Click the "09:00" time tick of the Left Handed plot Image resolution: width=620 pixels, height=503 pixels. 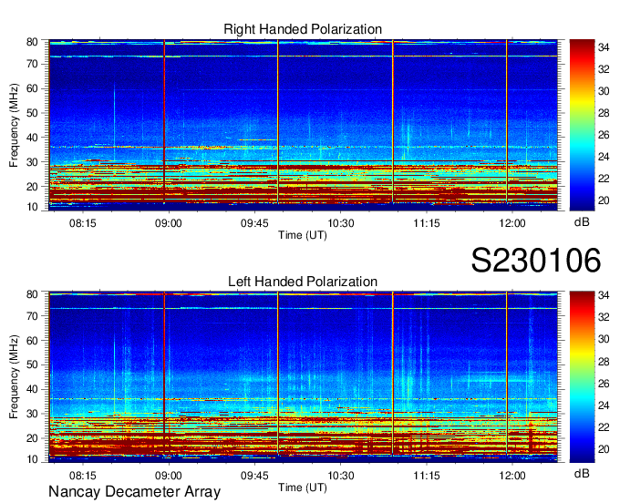coord(169,476)
